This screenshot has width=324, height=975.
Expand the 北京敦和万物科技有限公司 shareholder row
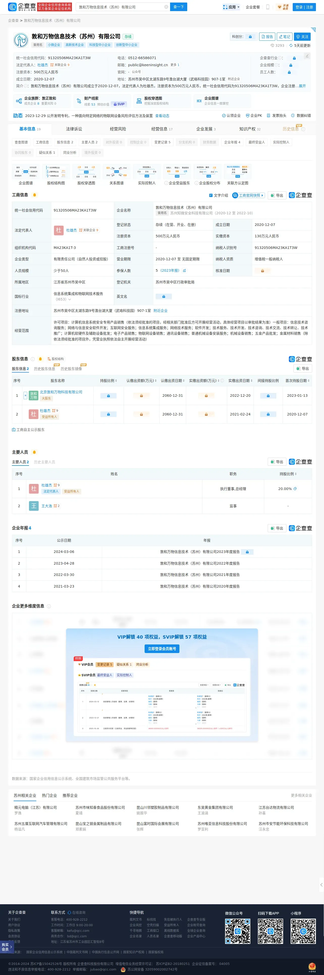[x=25, y=395]
